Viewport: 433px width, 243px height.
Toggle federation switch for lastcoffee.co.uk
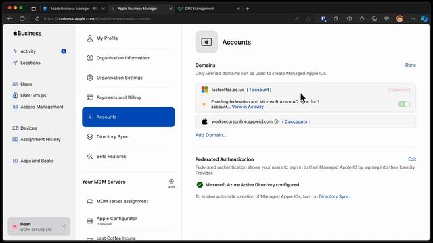click(x=404, y=104)
